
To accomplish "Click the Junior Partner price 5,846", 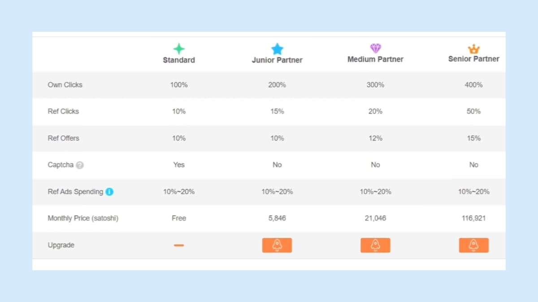I will pyautogui.click(x=277, y=218).
